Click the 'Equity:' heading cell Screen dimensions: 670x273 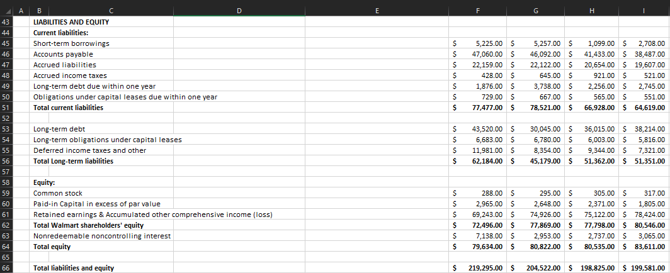[44, 182]
